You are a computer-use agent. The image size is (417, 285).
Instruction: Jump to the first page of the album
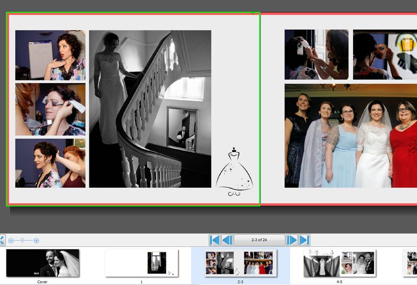215,240
